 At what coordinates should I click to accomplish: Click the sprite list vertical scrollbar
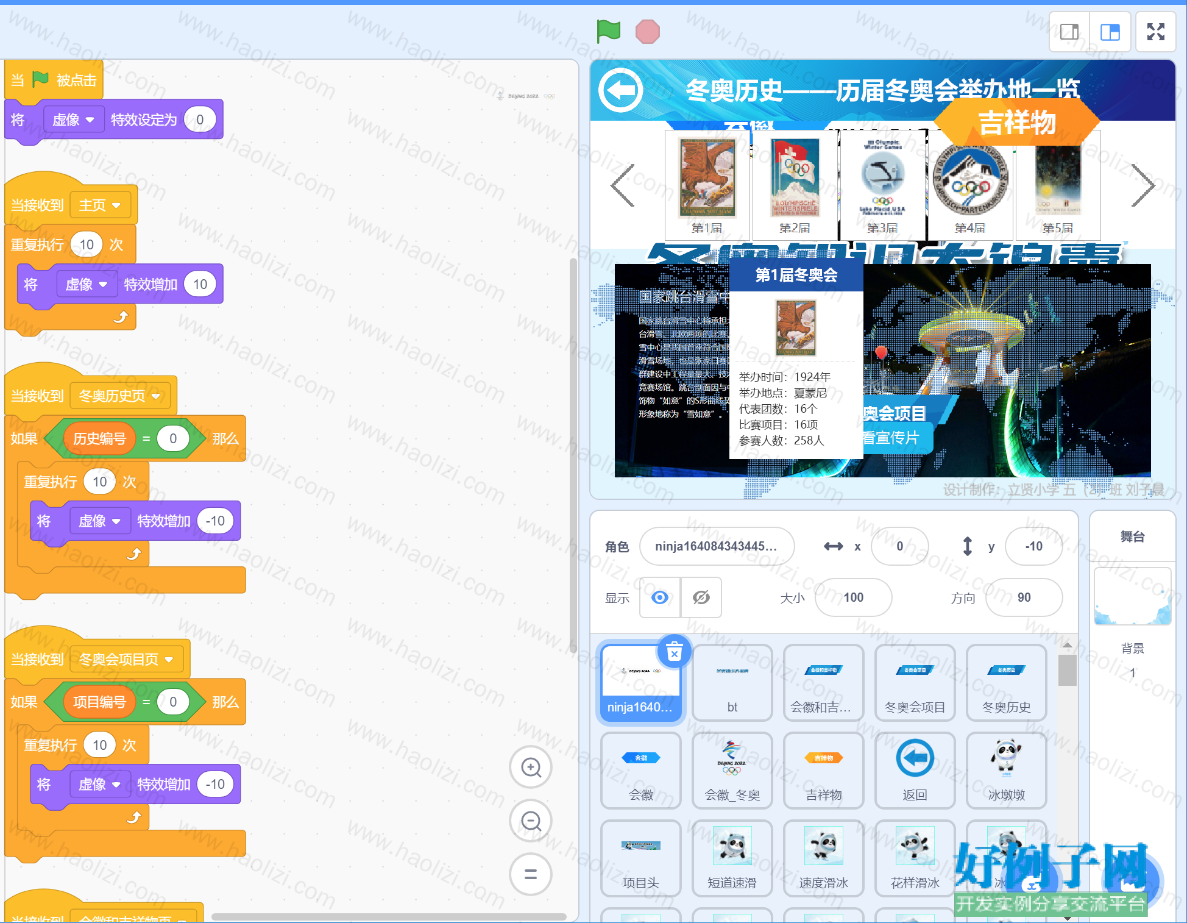(1067, 671)
